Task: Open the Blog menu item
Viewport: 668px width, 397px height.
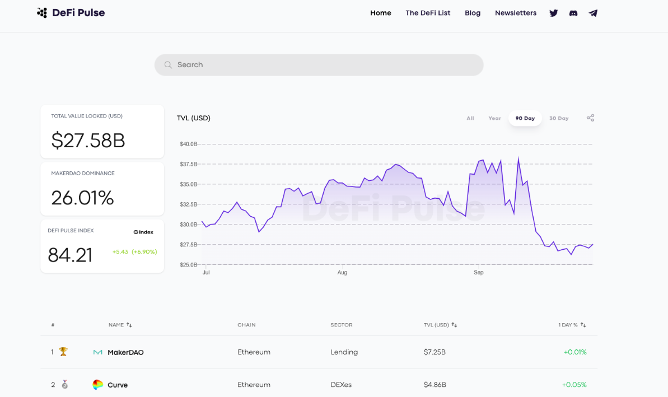Action: click(473, 13)
